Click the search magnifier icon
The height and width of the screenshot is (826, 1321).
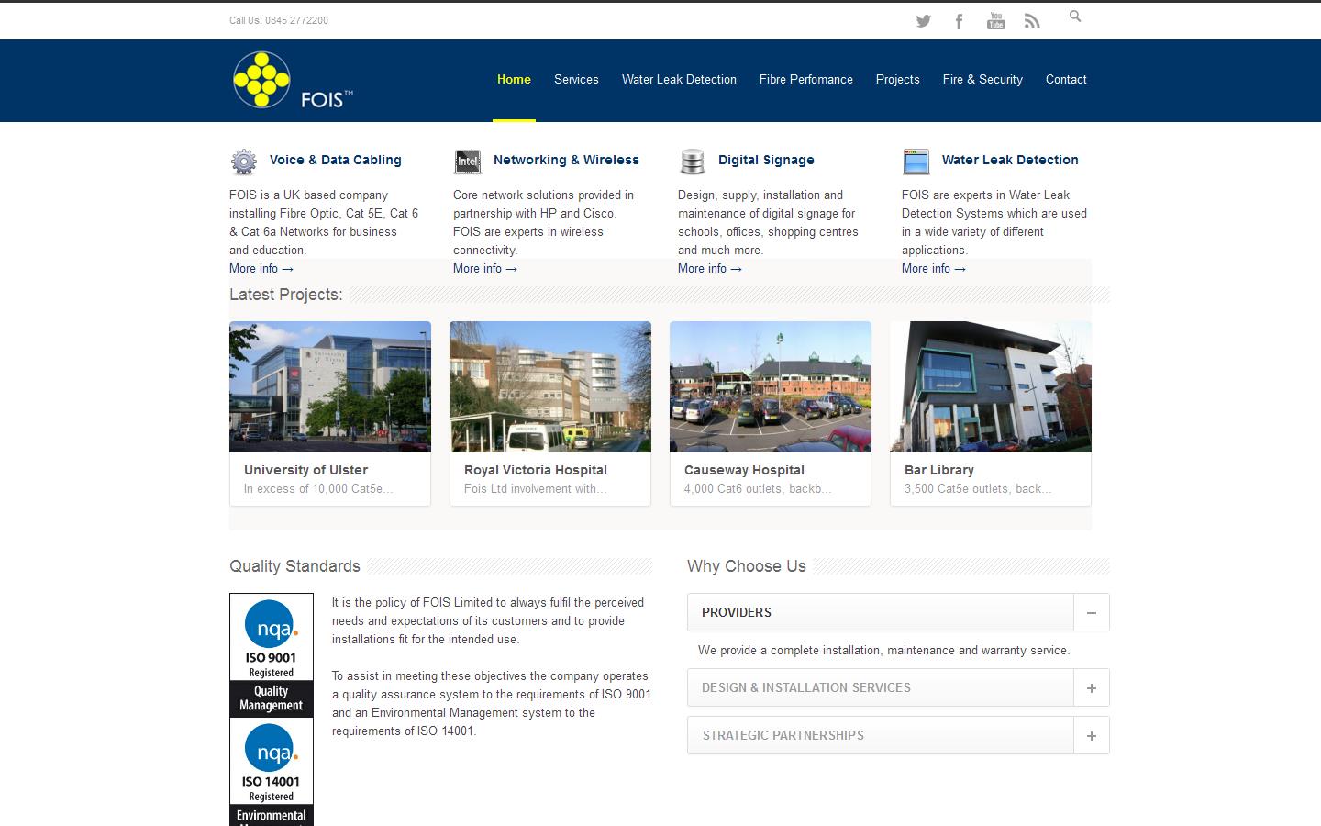(1075, 17)
